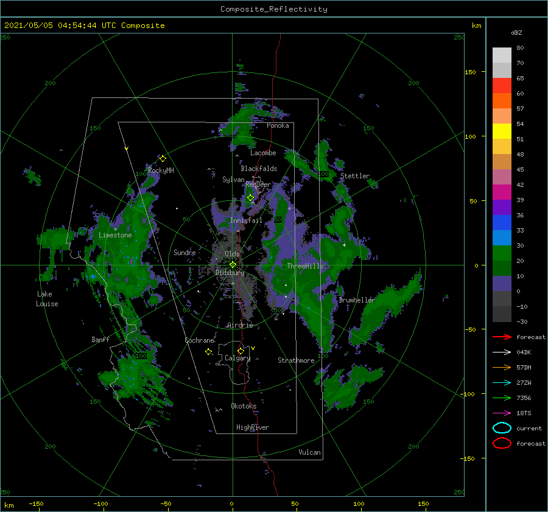Viewport: 548px width, 512px height.
Task: Click the 18TS track name in legend
Action: (x=524, y=413)
